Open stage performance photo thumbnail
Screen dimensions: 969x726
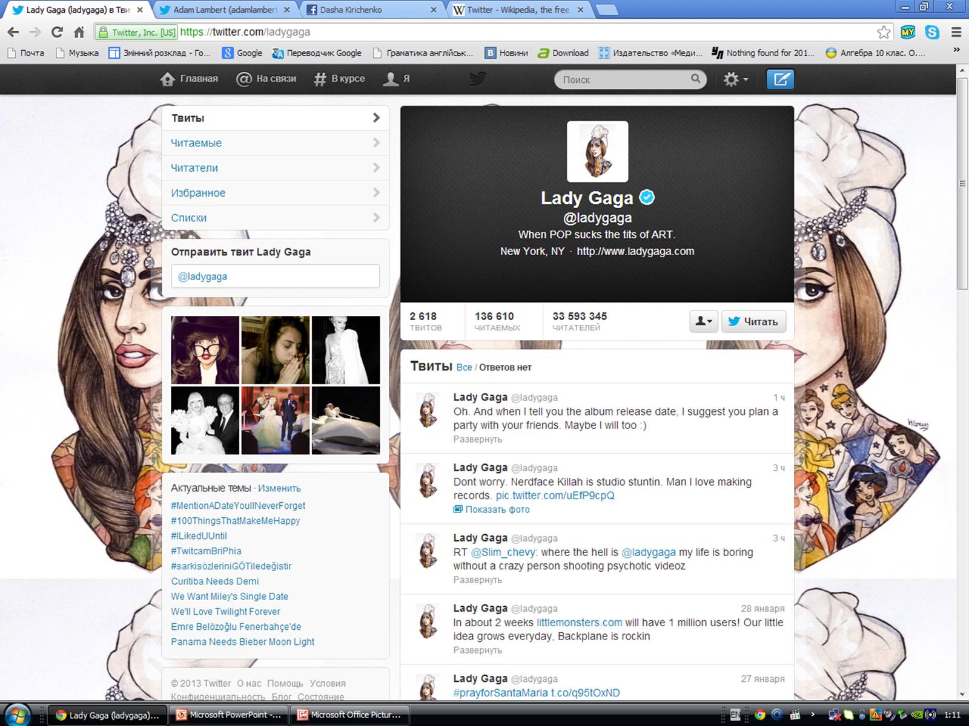click(x=276, y=420)
